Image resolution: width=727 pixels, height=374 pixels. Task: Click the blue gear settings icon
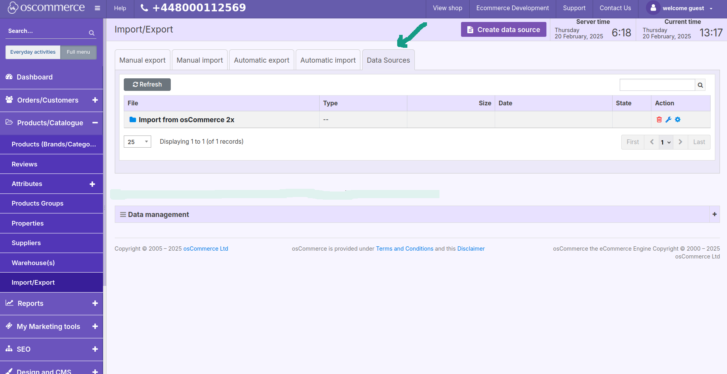[678, 119]
